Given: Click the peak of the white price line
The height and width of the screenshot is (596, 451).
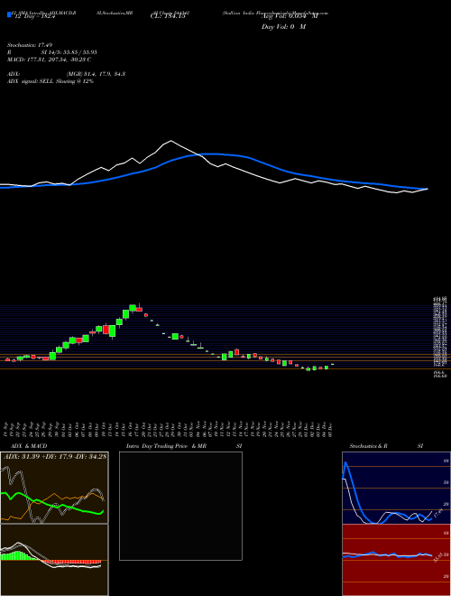Looking at the screenshot, I should coord(170,141).
